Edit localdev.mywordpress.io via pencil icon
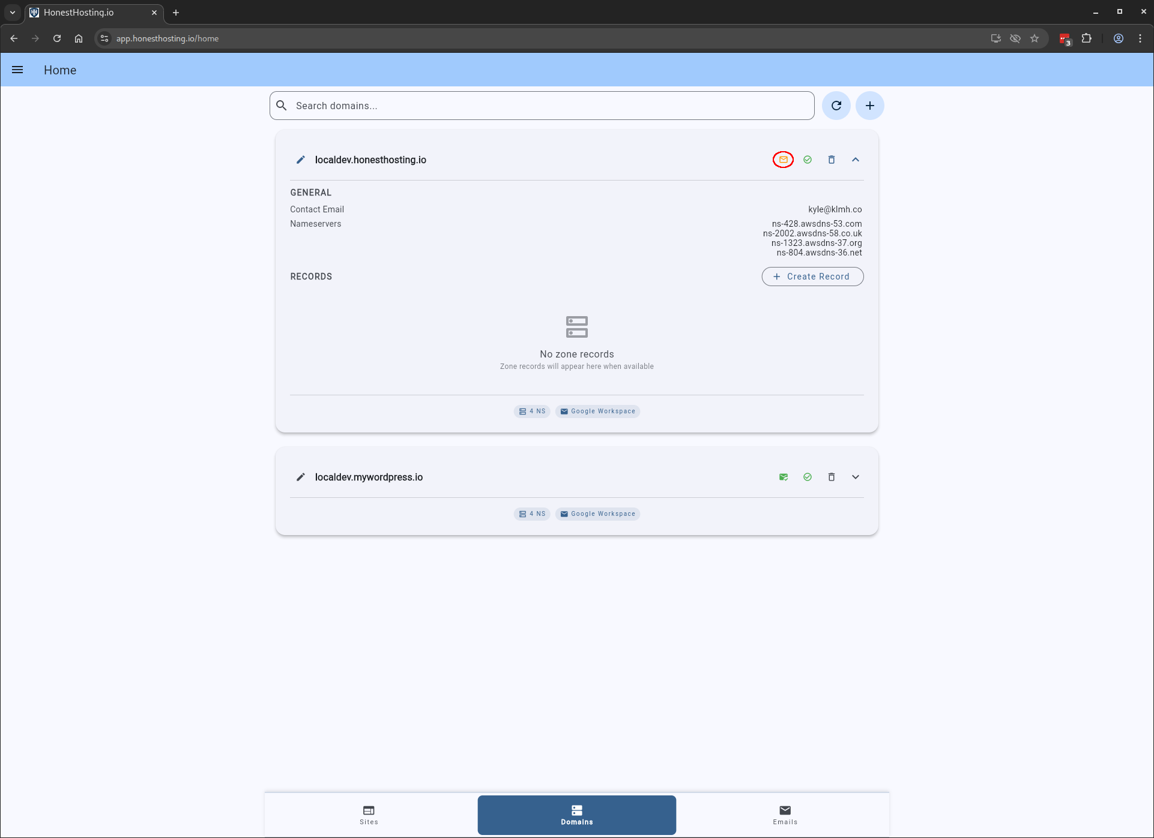The image size is (1154, 838). pos(301,477)
